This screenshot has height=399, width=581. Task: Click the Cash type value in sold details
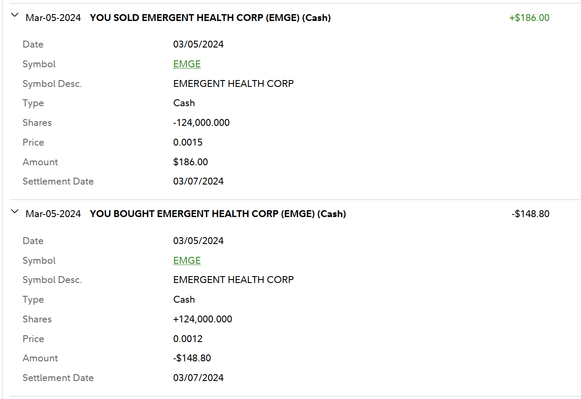pyautogui.click(x=184, y=103)
